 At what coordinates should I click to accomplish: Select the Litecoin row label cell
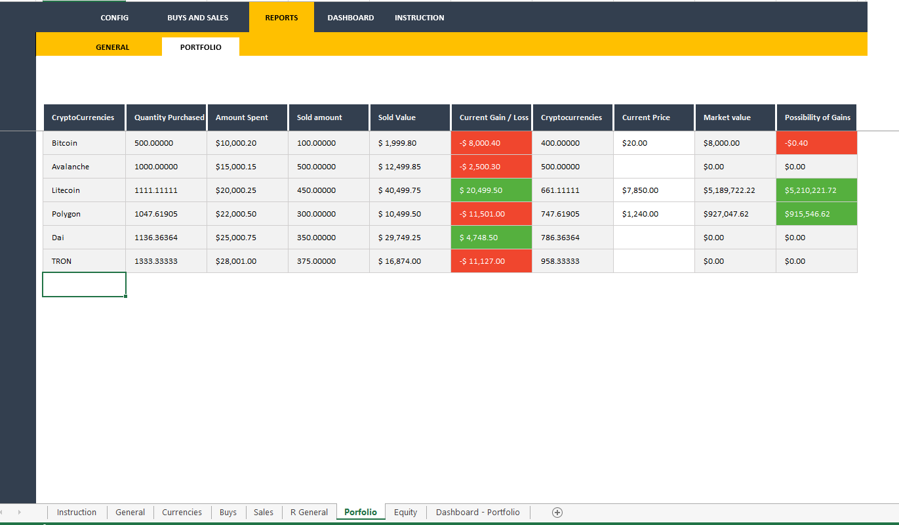point(84,190)
